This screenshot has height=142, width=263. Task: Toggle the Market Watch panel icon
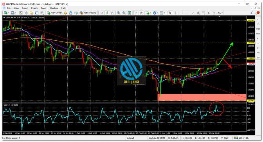coord(21,13)
